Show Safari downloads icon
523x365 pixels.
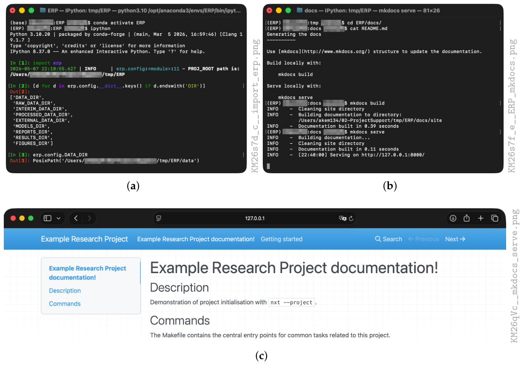[453, 218]
